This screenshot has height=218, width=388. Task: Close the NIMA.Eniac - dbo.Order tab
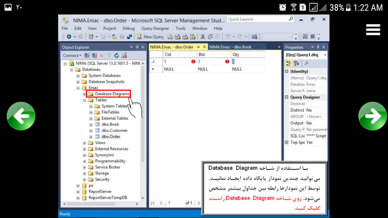pyautogui.click(x=204, y=47)
